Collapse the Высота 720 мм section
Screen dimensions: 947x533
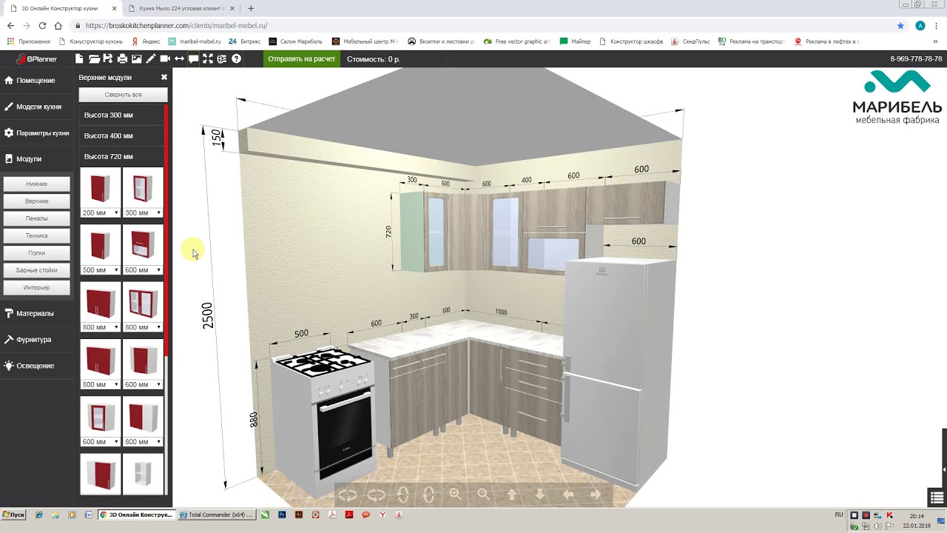(x=109, y=157)
